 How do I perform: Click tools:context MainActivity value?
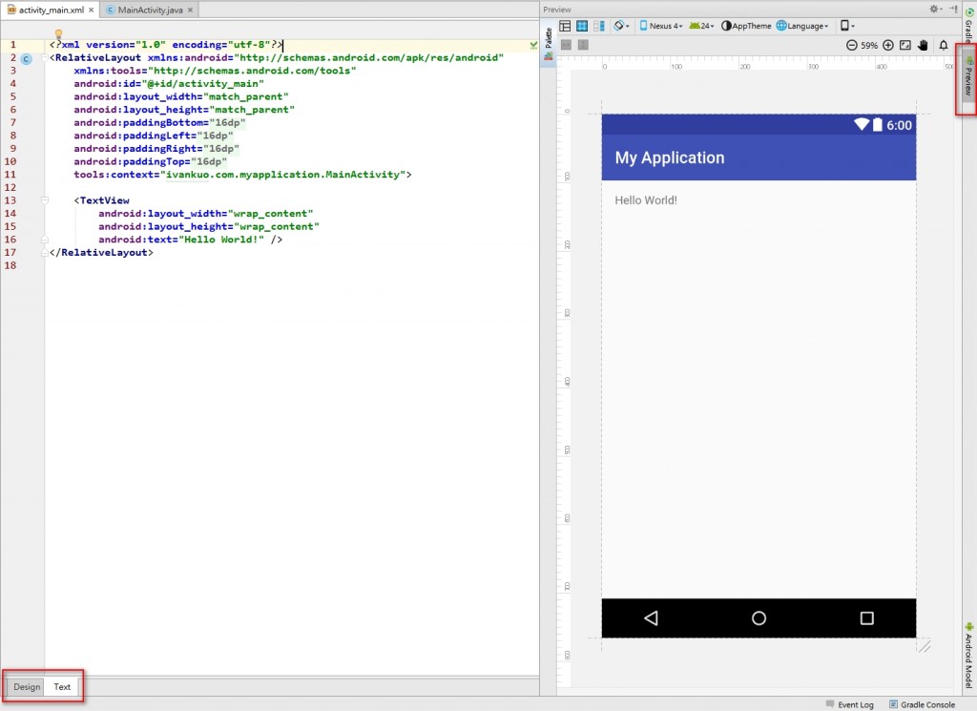pyautogui.click(x=282, y=175)
